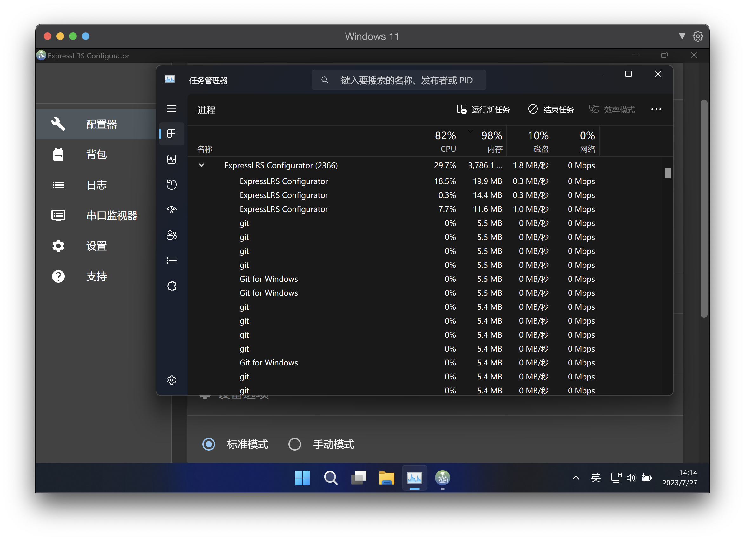Screen dimensions: 745x540
Task: Collapse ExpressLRS Configurator (2366) process group
Action: [x=201, y=165]
